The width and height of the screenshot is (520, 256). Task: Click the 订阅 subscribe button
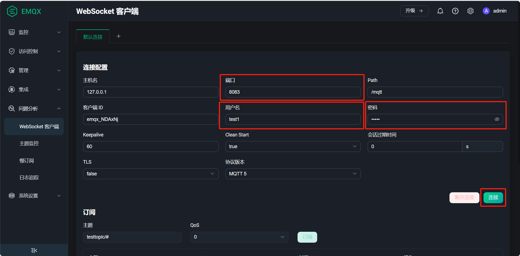[307, 237]
